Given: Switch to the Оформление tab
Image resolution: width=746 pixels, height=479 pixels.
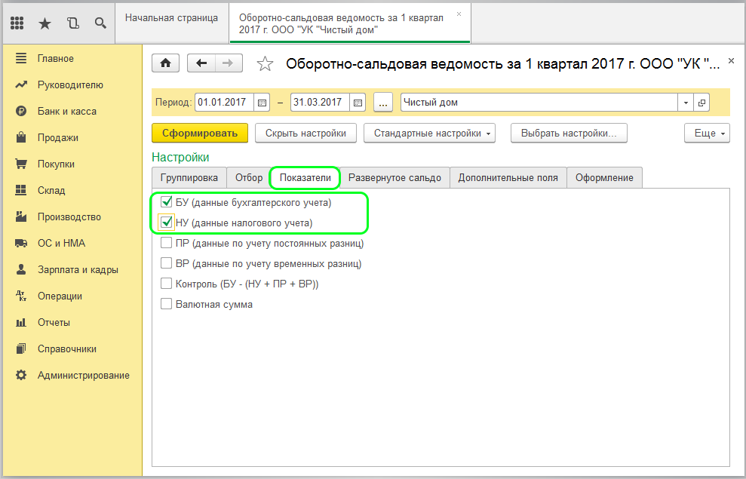Looking at the screenshot, I should (x=604, y=178).
